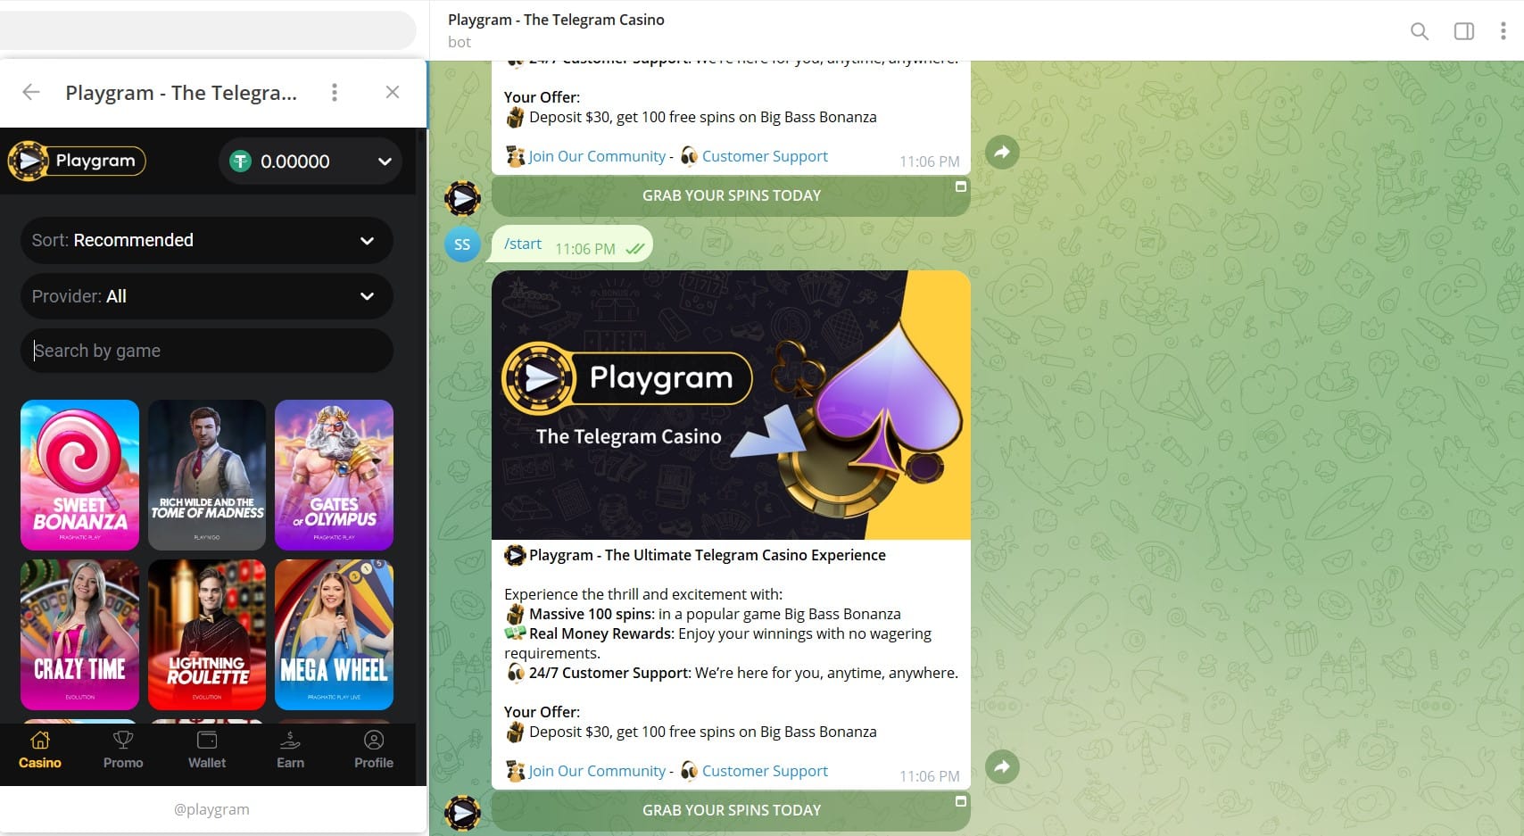Screen dimensions: 1524x836
Task: Click the back arrow in Playgram panel
Action: [x=31, y=92]
